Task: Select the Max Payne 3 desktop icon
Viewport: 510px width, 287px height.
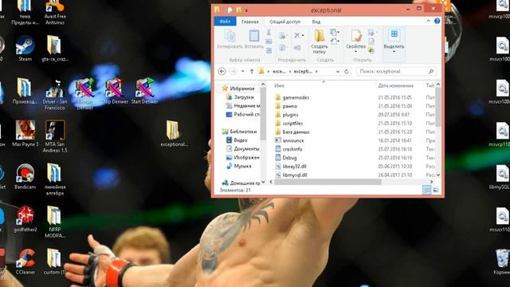Action: pos(25,133)
